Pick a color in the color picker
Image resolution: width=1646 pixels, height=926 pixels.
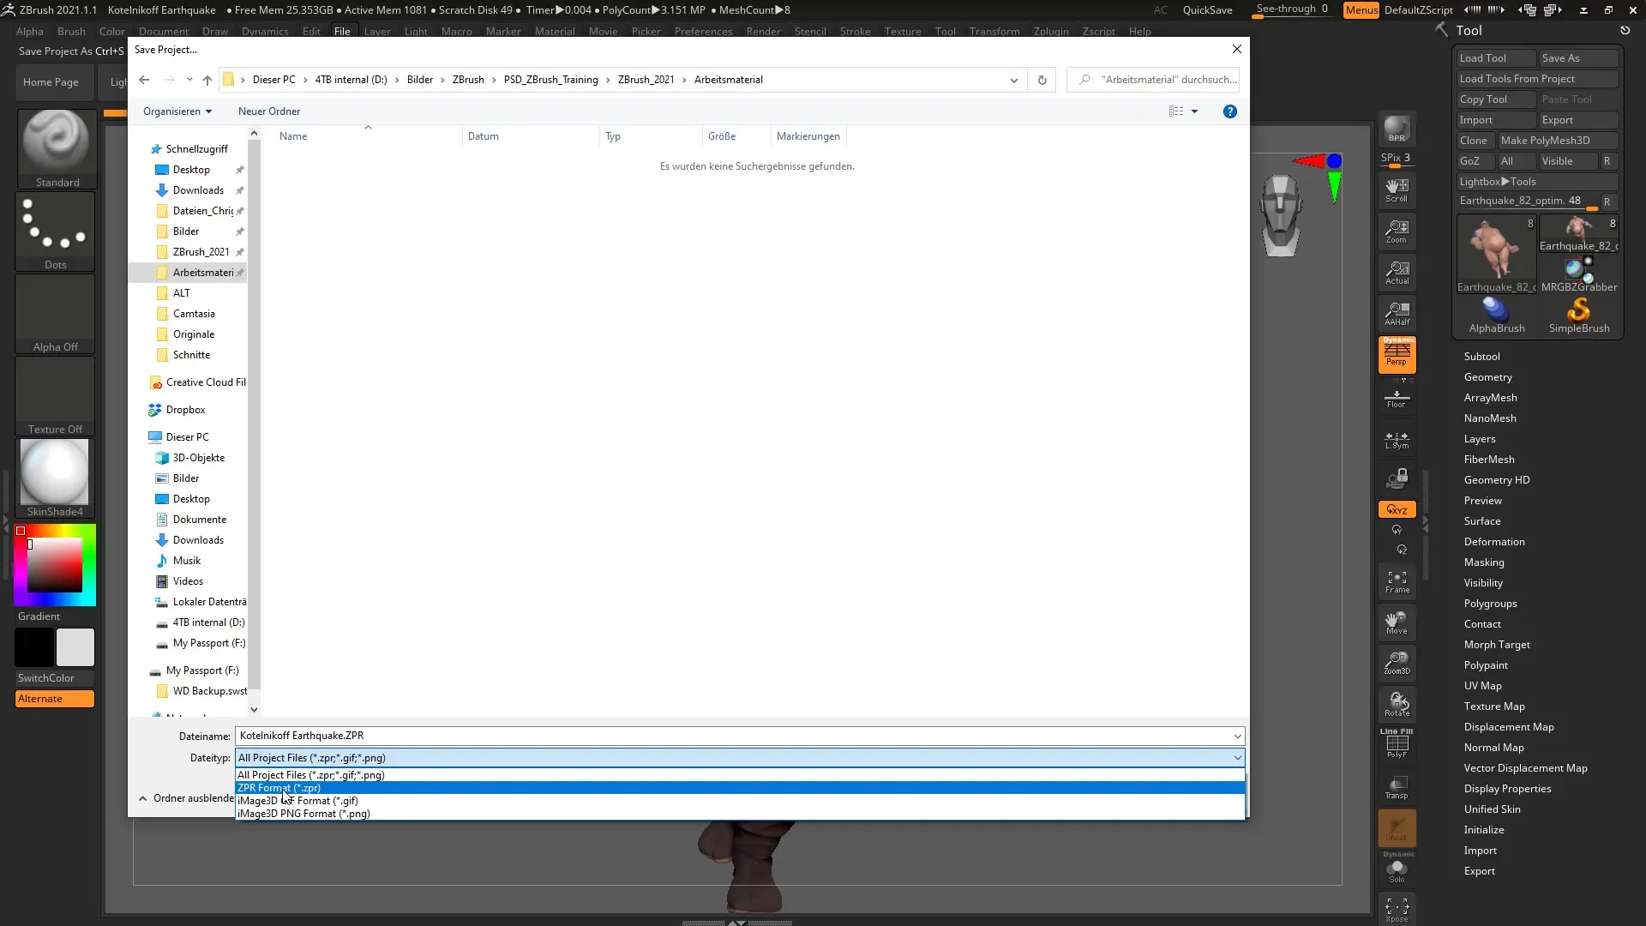pos(55,565)
